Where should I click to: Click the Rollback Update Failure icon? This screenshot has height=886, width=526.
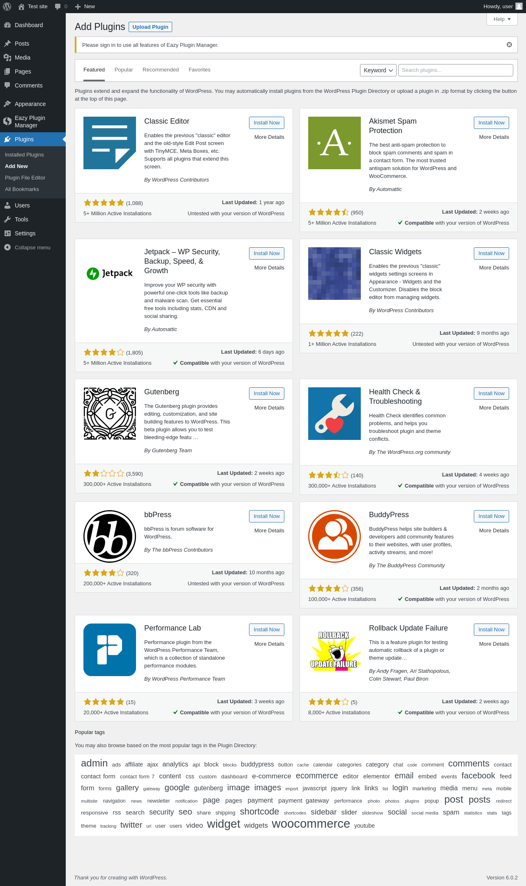tap(335, 650)
